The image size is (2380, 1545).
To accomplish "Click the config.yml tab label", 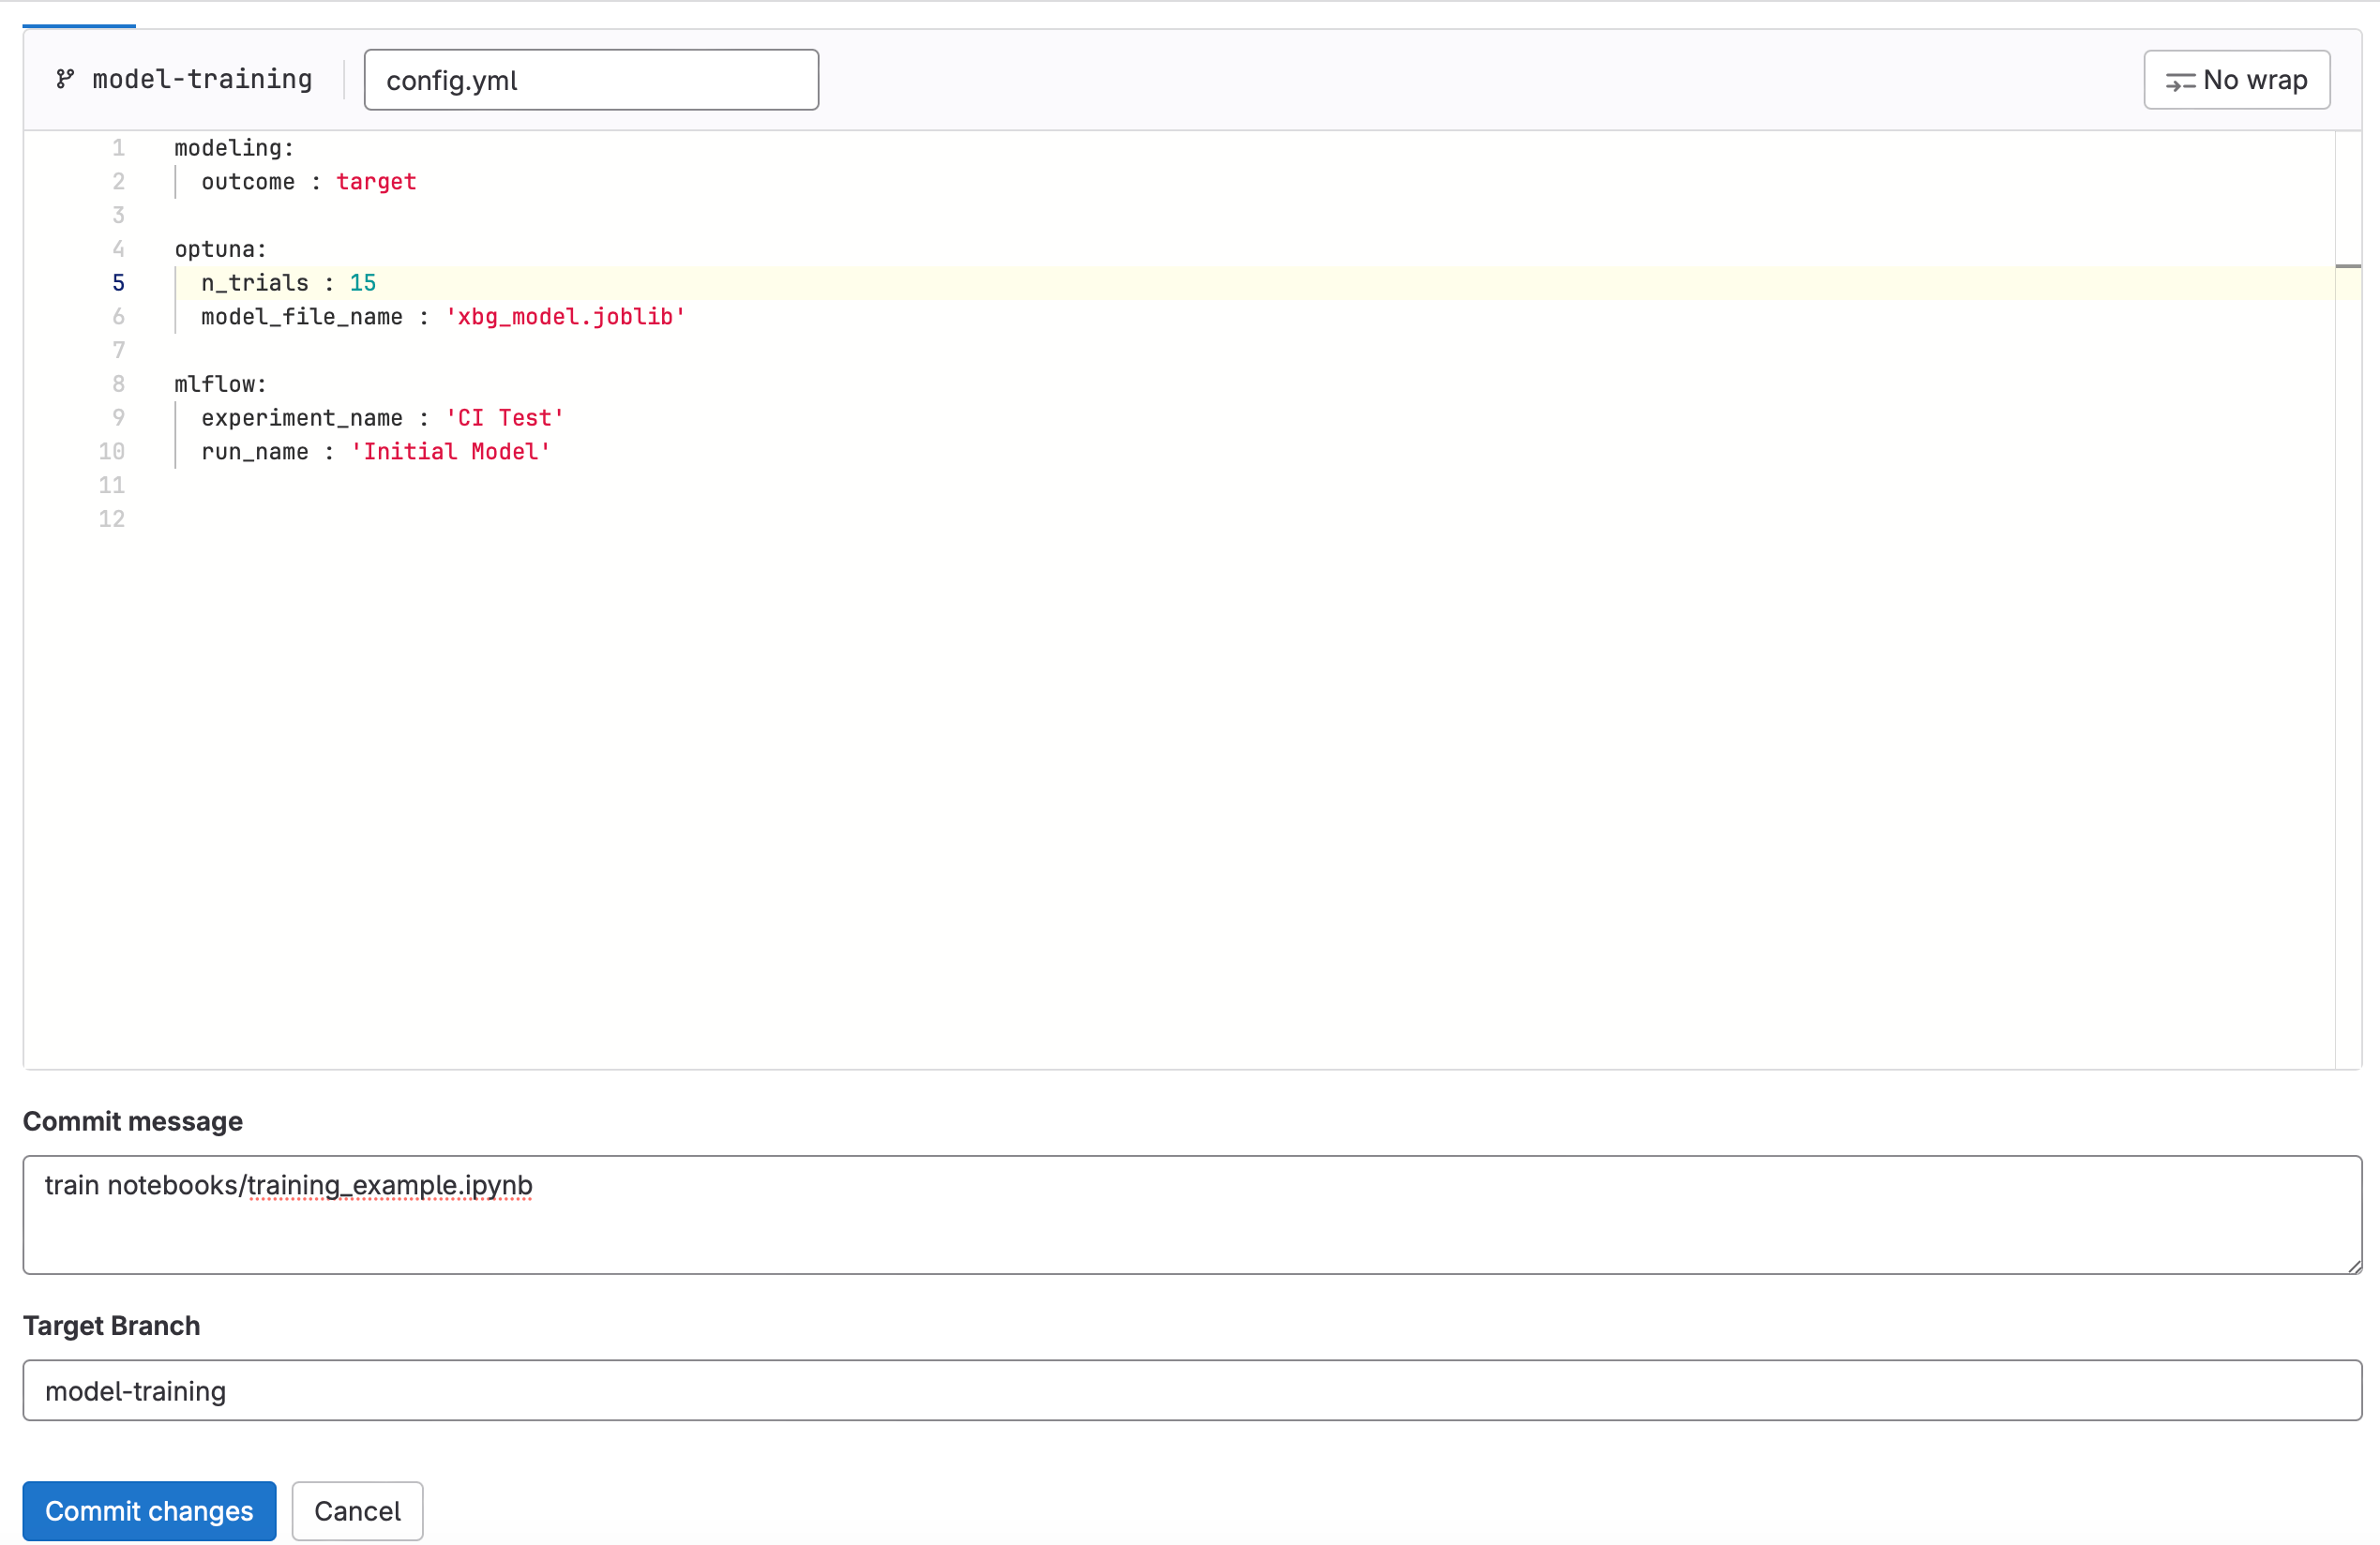I will point(590,80).
